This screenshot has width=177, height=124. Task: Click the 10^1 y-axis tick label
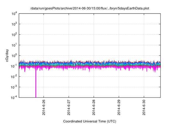tap(14, 45)
